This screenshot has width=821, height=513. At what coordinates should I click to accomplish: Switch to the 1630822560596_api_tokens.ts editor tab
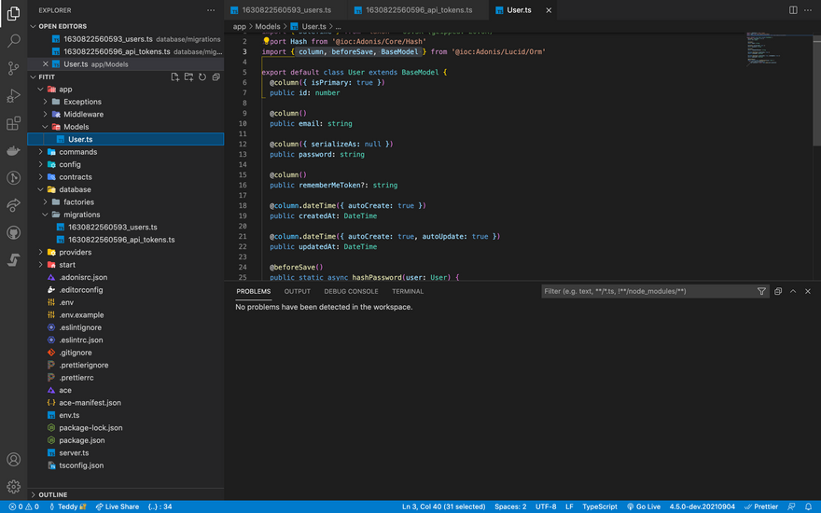click(418, 10)
